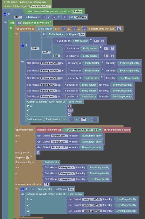This screenshot has height=219, width=145.
Task: Click info icon next to despawn checkbox
Action: click(x=31, y=156)
